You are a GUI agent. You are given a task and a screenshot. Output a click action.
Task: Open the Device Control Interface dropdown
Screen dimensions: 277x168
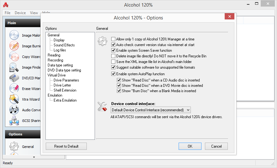pos(151,110)
